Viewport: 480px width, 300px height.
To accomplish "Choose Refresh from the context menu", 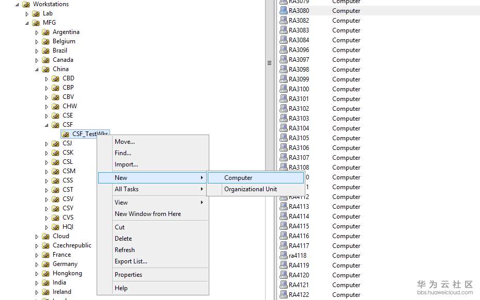I will (153, 250).
